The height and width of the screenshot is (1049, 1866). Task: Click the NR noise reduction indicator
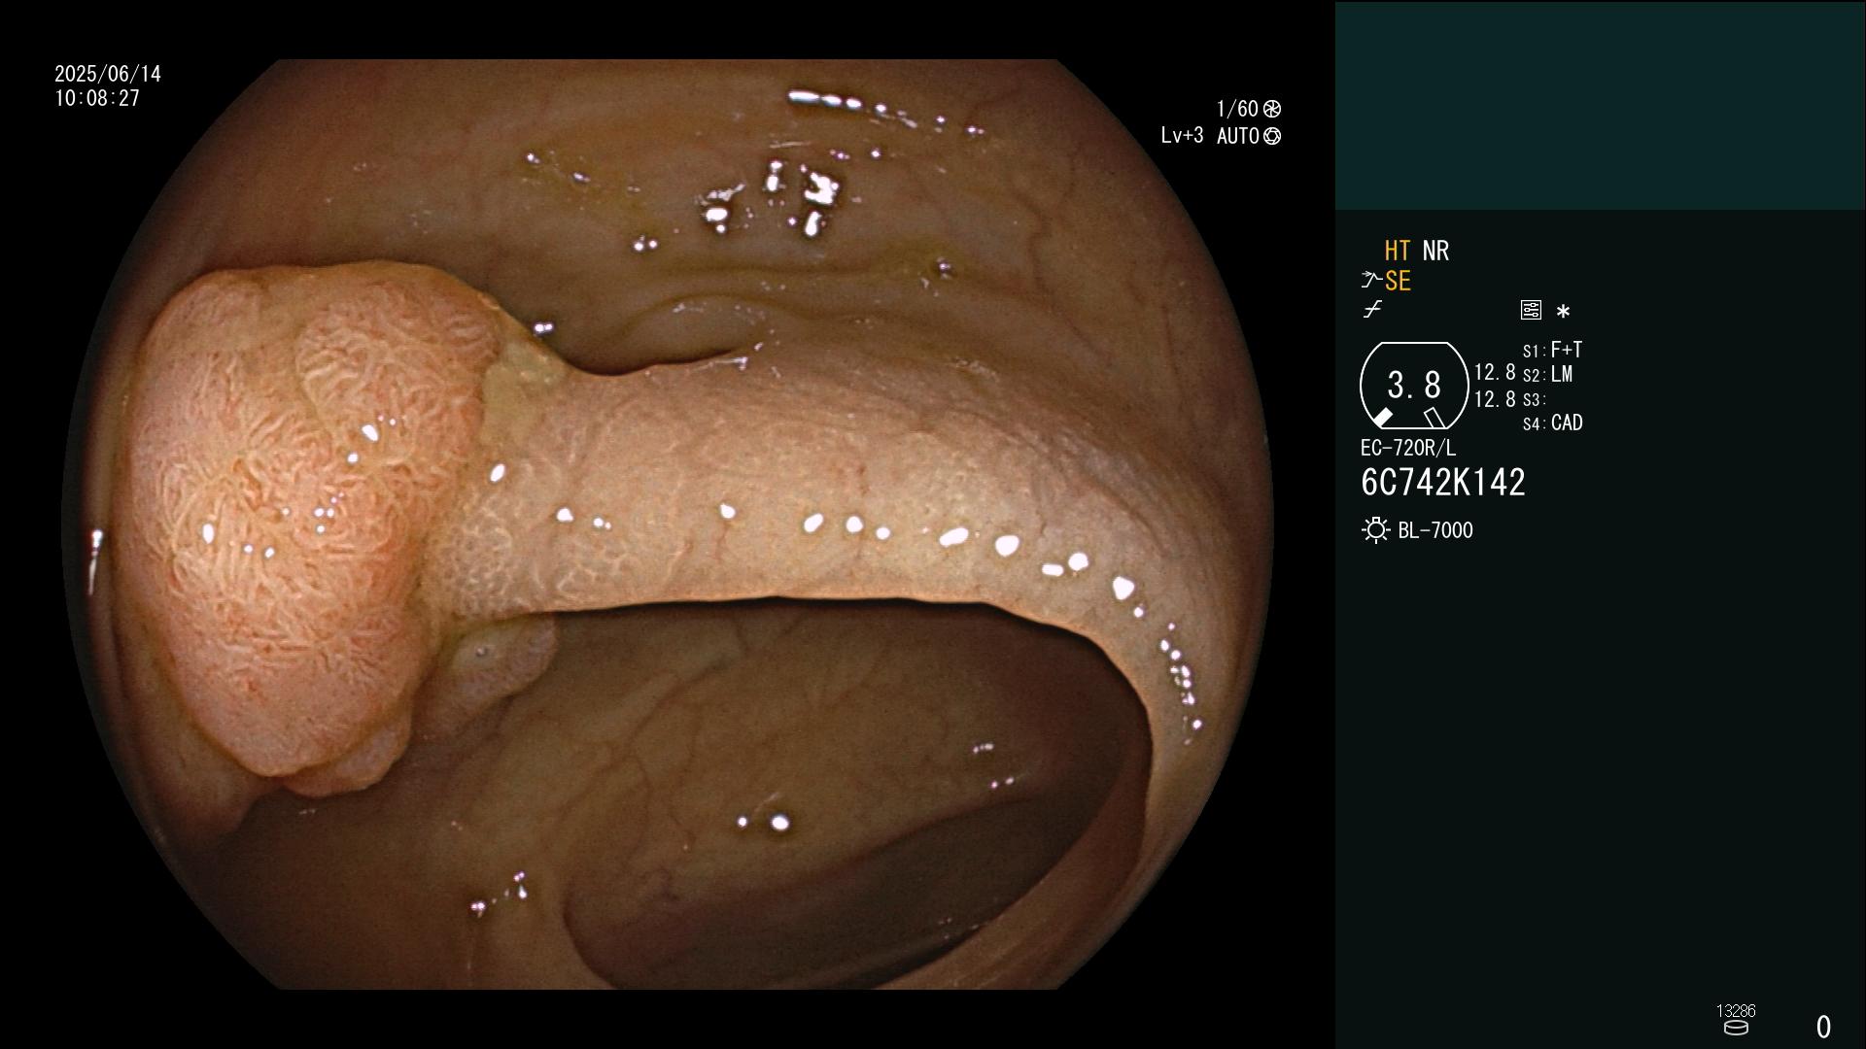coord(1435,251)
